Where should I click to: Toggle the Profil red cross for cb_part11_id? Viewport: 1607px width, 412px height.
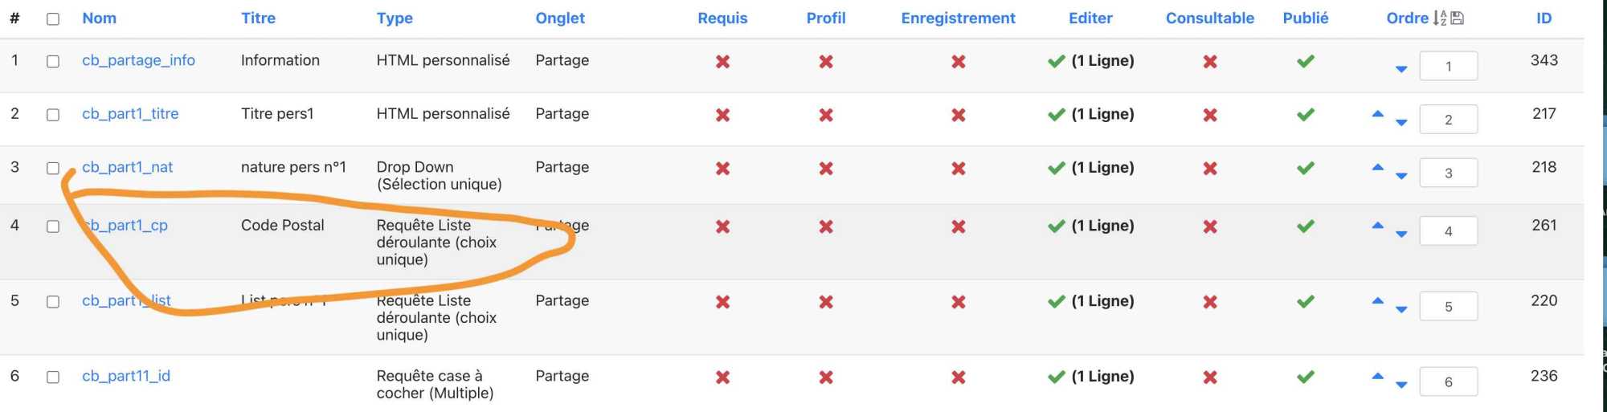(826, 377)
